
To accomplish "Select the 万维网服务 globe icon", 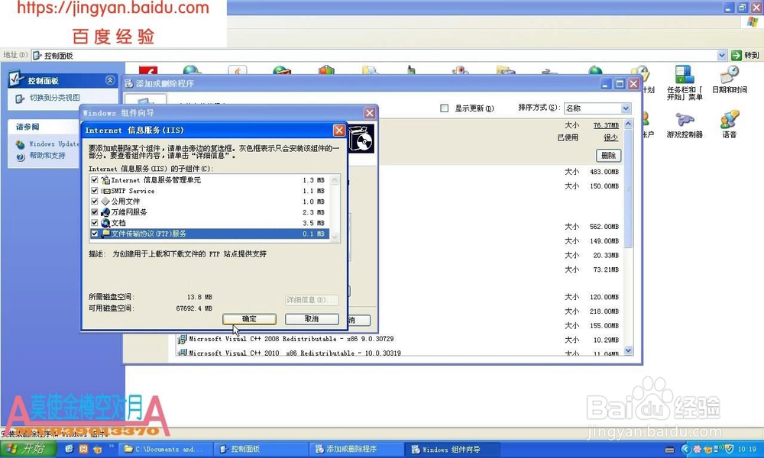I will pyautogui.click(x=105, y=212).
